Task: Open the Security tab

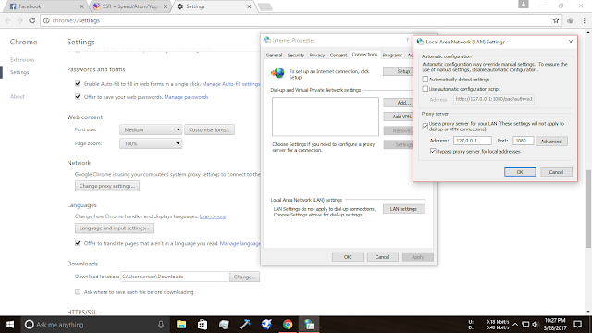Action: 296,55
